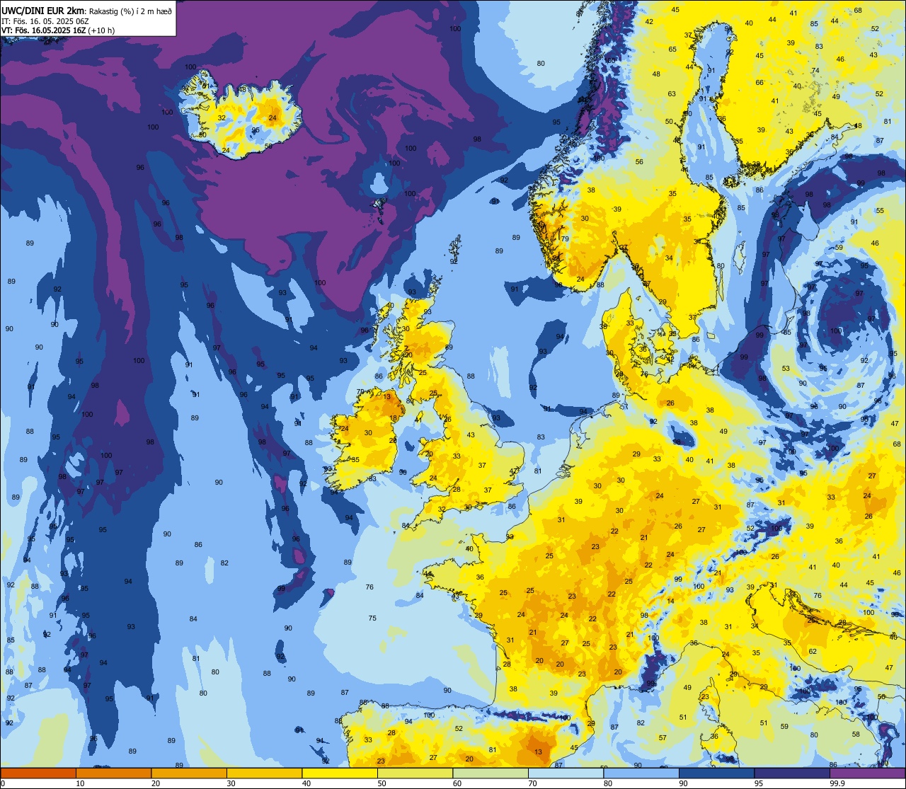Click the "IT: Fös. 16. 05. 2025 06Z" line
The width and height of the screenshot is (906, 789).
click(x=45, y=21)
